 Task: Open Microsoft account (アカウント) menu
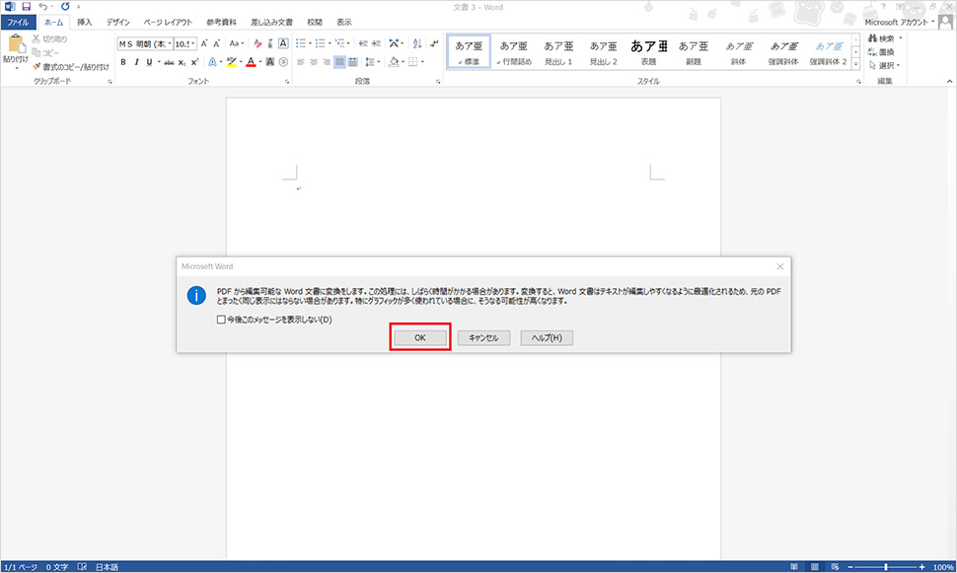point(899,23)
